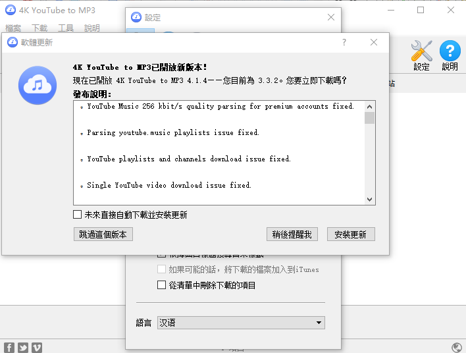Open the 語言 language dropdown
Image resolution: width=466 pixels, height=353 pixels.
(241, 323)
